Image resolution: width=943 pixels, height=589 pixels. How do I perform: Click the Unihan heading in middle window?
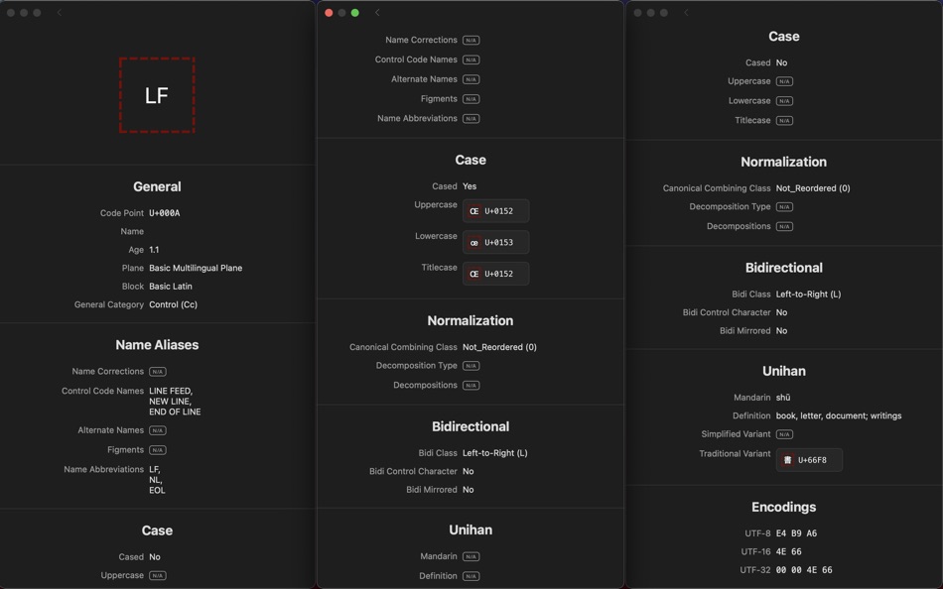pyautogui.click(x=471, y=530)
